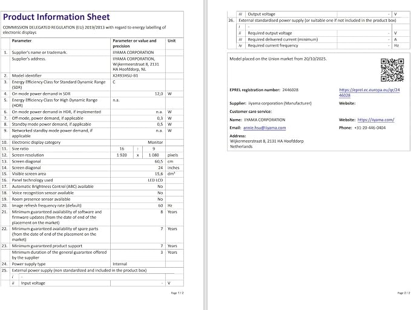Click the phone number +31-20-446-0404
Screen dimensions: 411x310
point(370,128)
